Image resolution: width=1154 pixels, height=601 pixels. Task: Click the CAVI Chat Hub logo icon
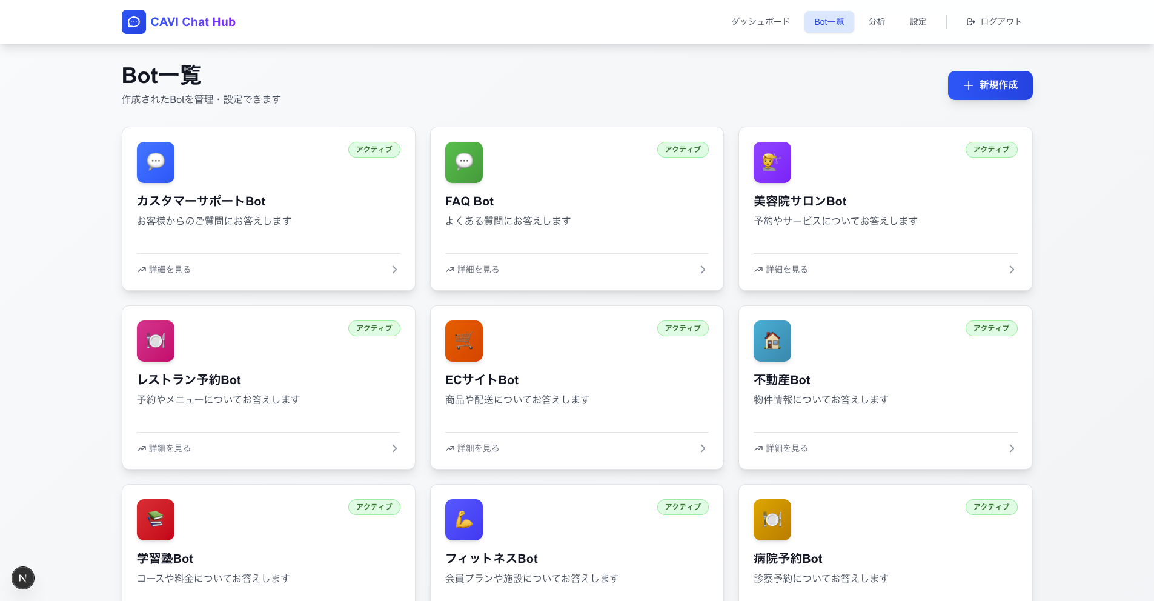point(133,22)
